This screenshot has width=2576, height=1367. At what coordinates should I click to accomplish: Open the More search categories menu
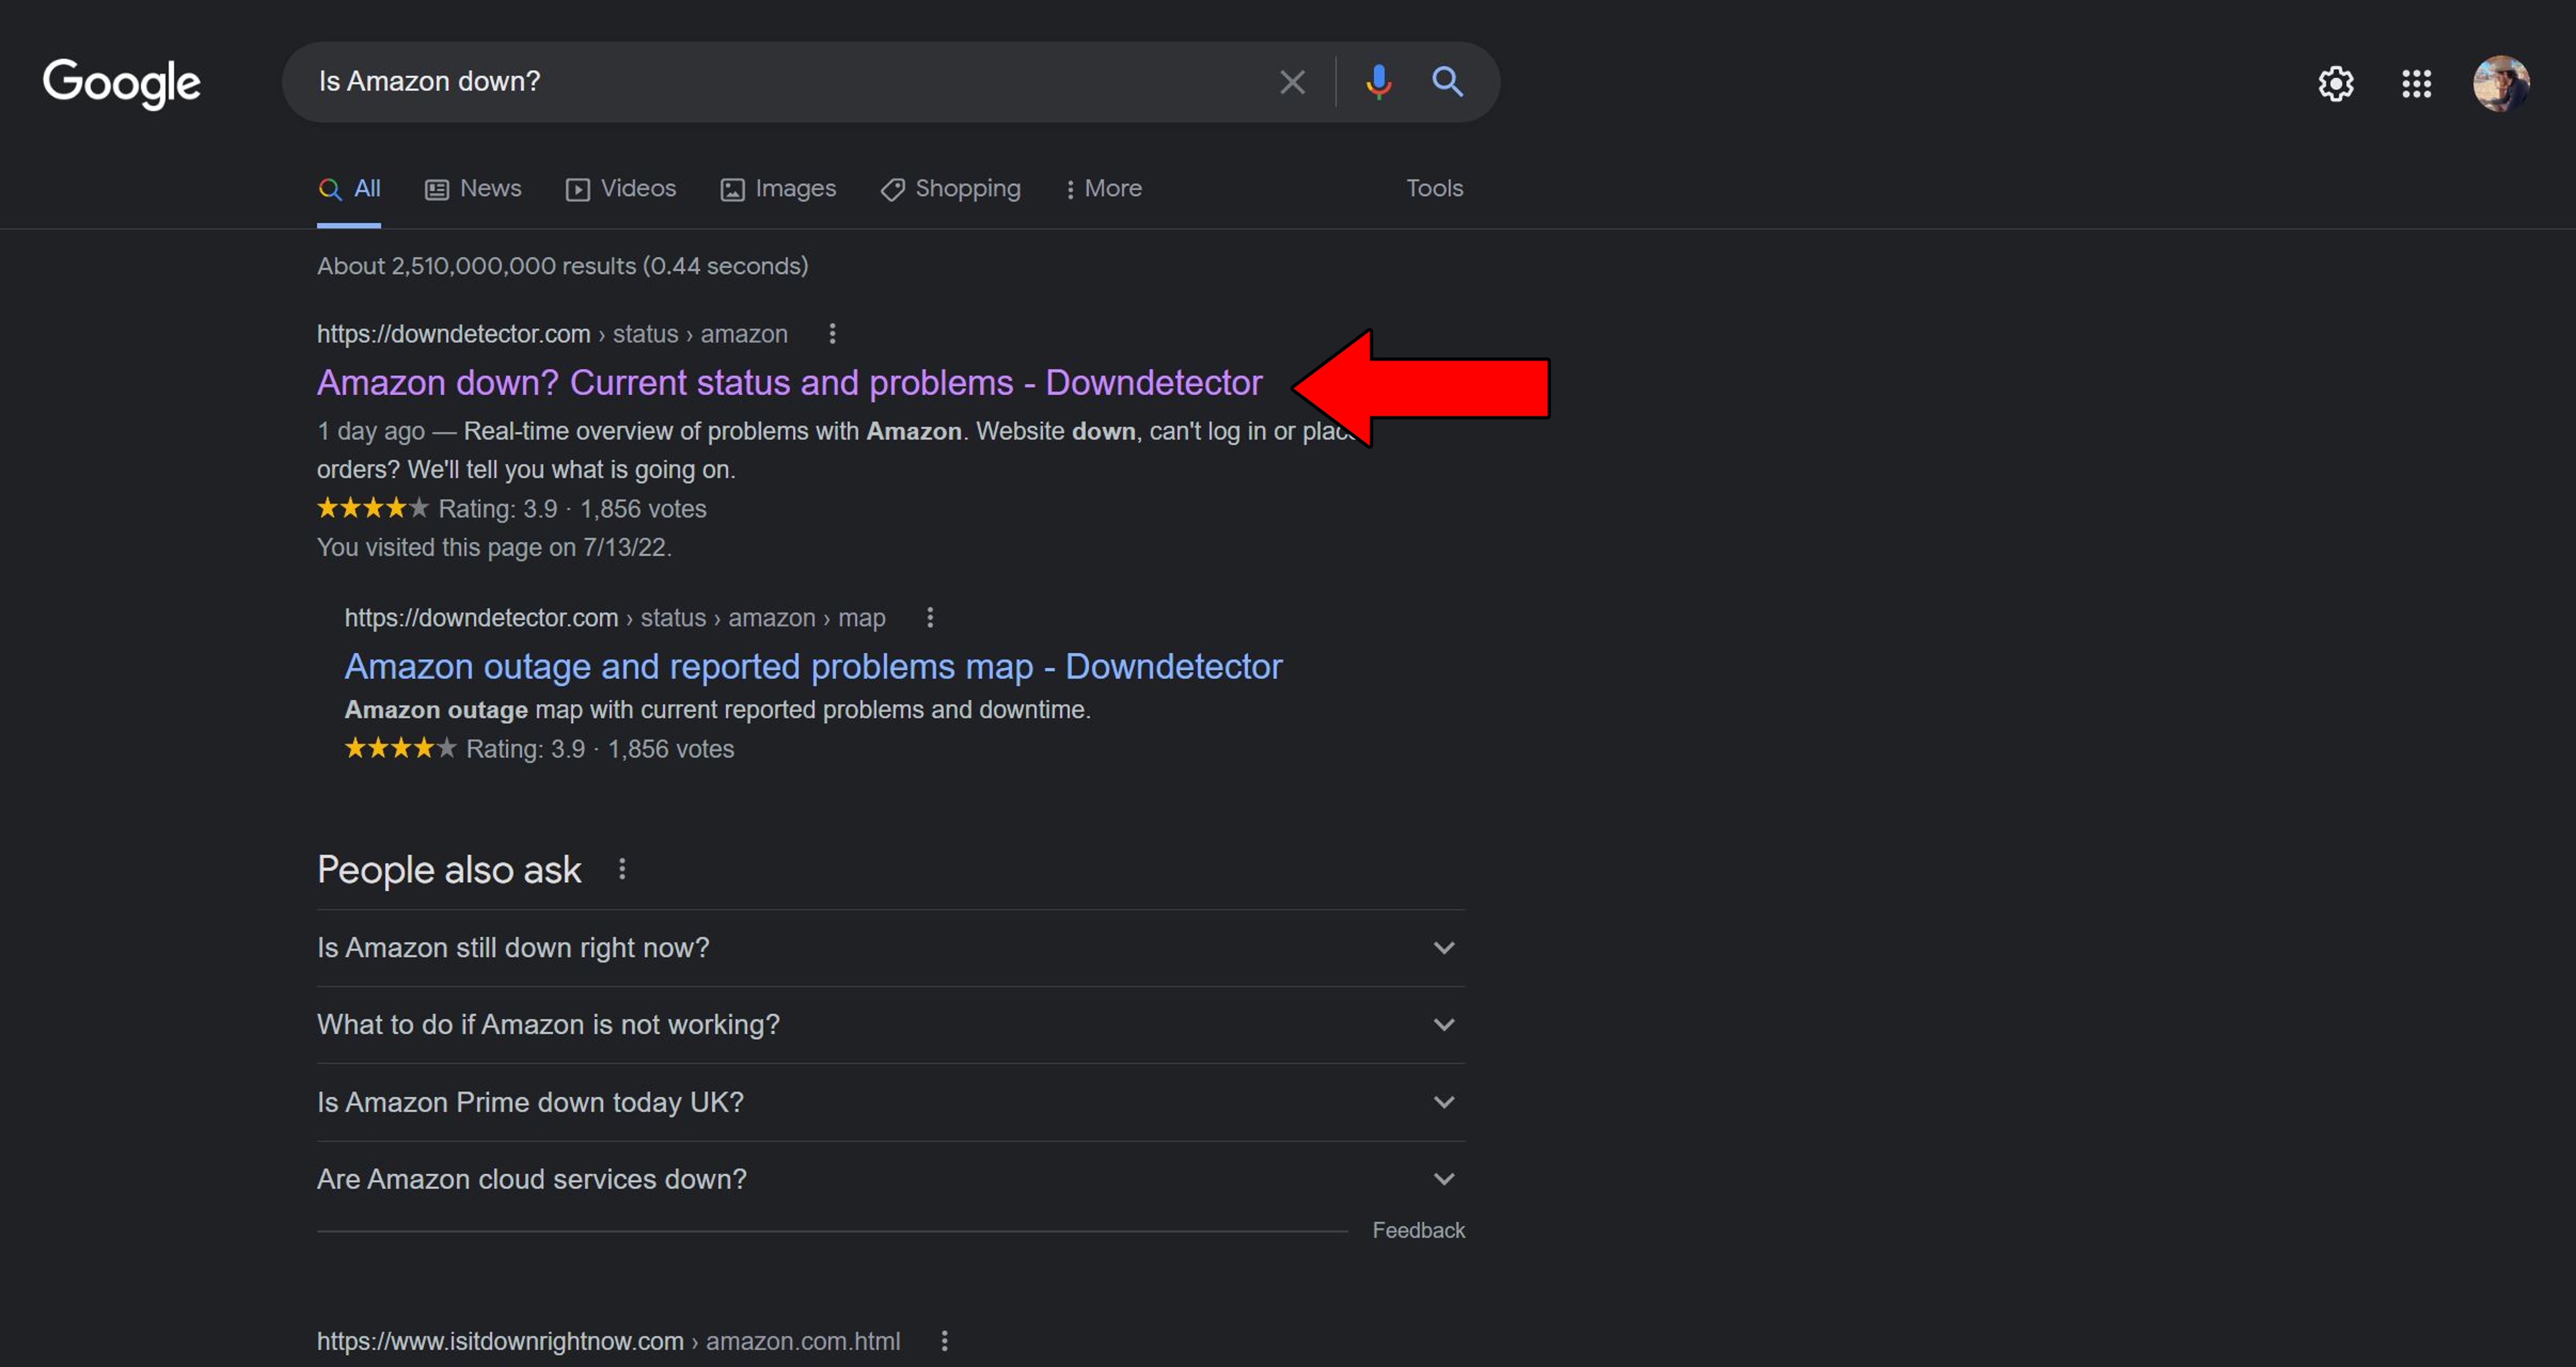tap(1103, 188)
